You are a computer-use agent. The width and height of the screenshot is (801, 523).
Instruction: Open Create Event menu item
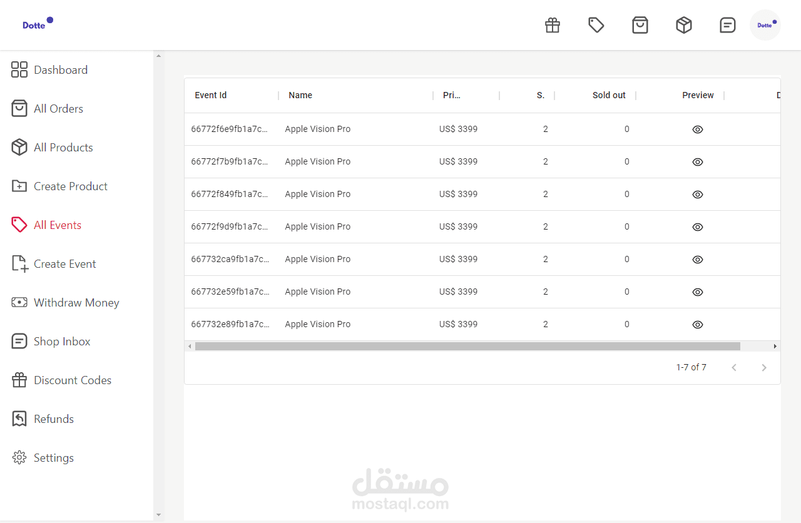coord(65,264)
